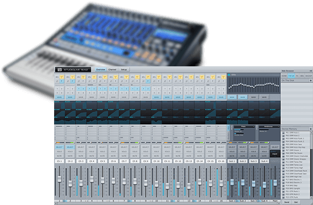
Task: Adjust the Ch 1 fader
Action: 59,179
